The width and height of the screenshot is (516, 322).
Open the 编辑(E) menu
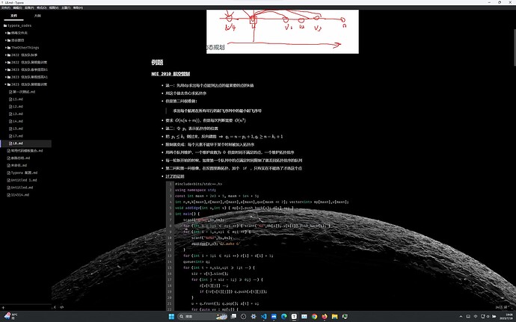click(17, 7)
